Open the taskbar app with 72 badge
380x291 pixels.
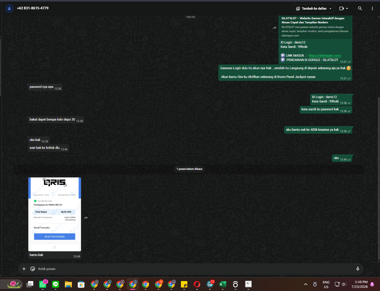pos(210,284)
